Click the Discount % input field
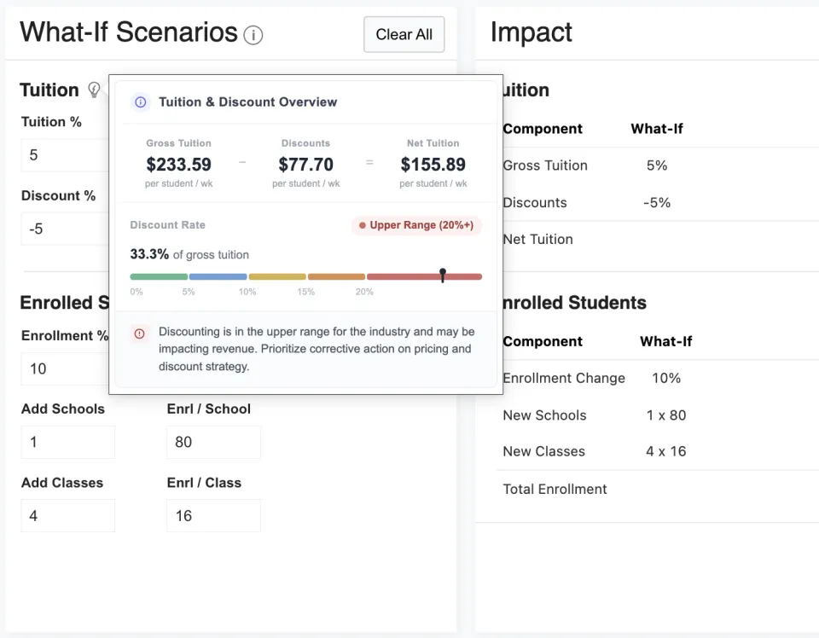 (65, 229)
